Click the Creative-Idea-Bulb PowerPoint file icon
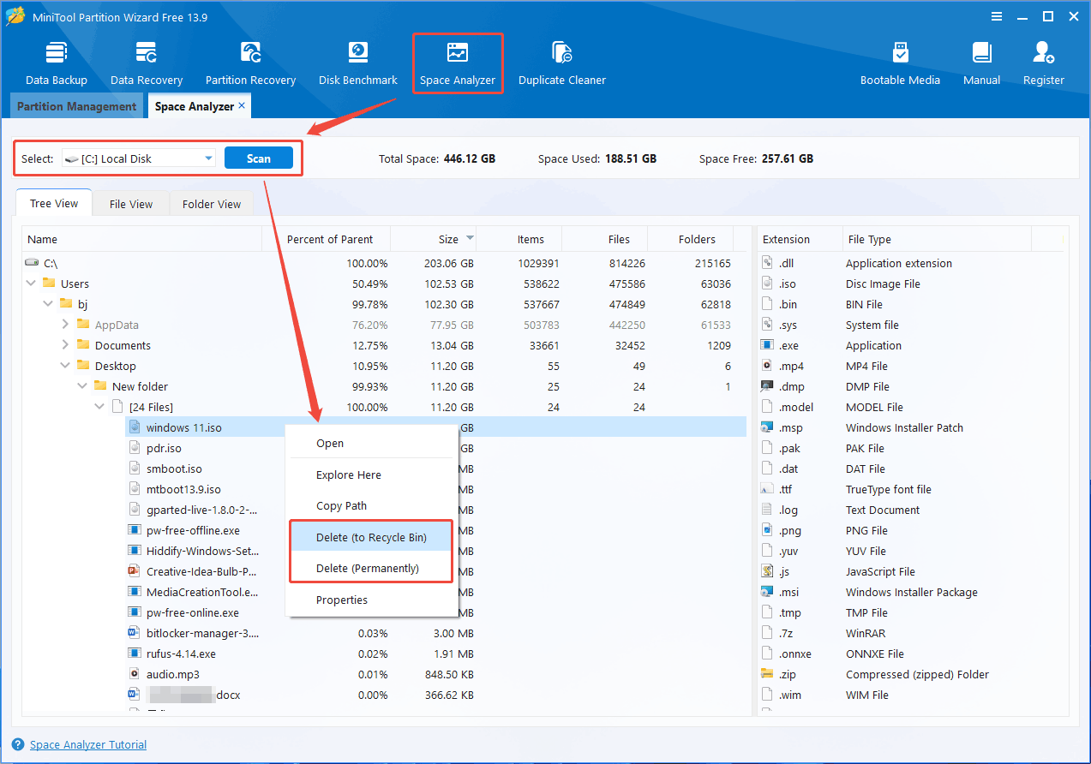Viewport: 1091px width, 764px height. (135, 571)
